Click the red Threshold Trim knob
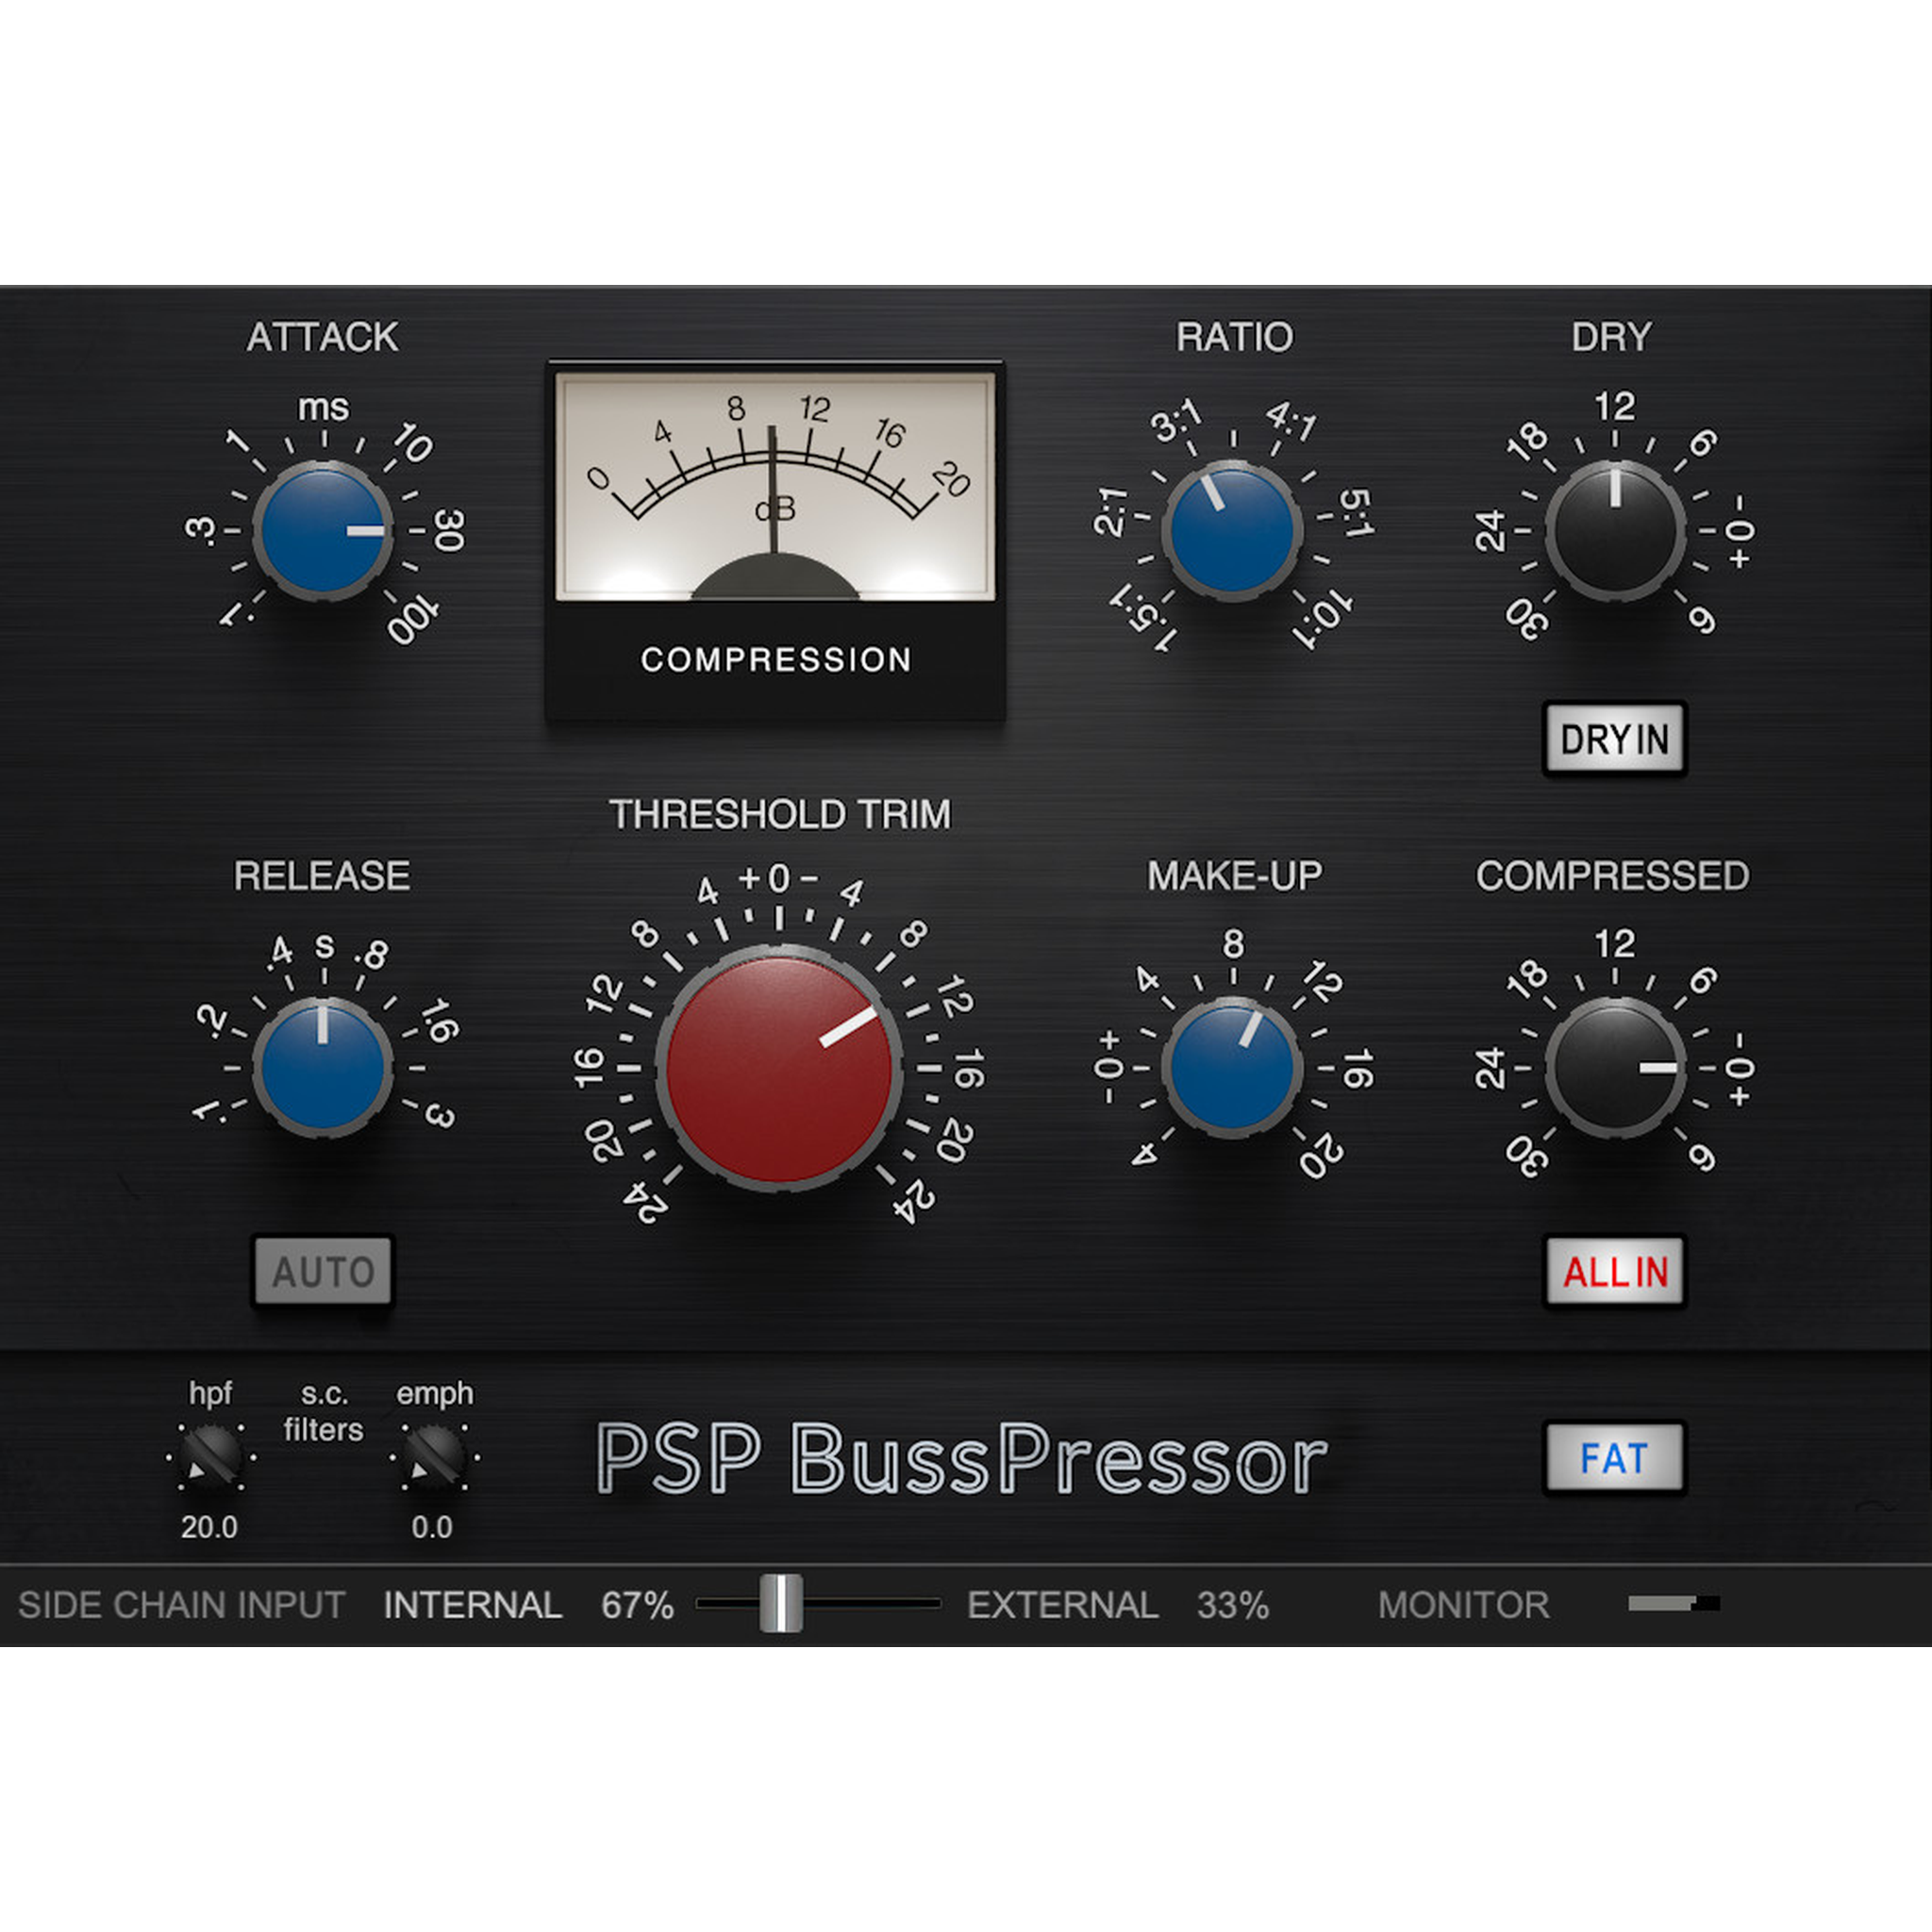Screen dimensions: 1932x1932 (779, 1067)
